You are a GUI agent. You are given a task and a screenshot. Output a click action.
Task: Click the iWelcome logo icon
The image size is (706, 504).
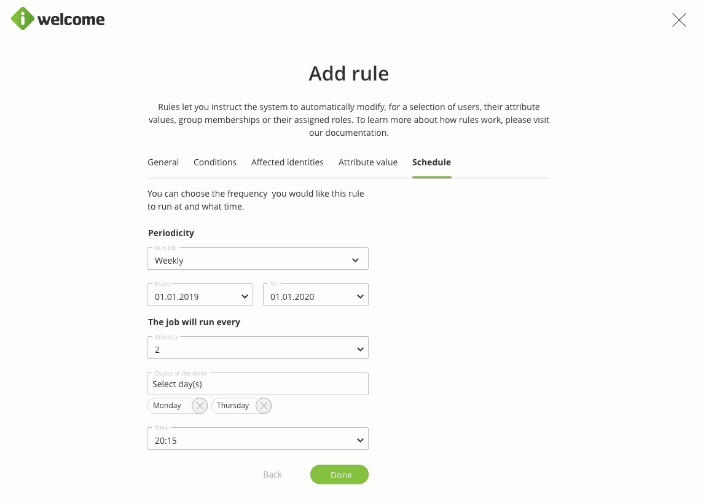23,19
